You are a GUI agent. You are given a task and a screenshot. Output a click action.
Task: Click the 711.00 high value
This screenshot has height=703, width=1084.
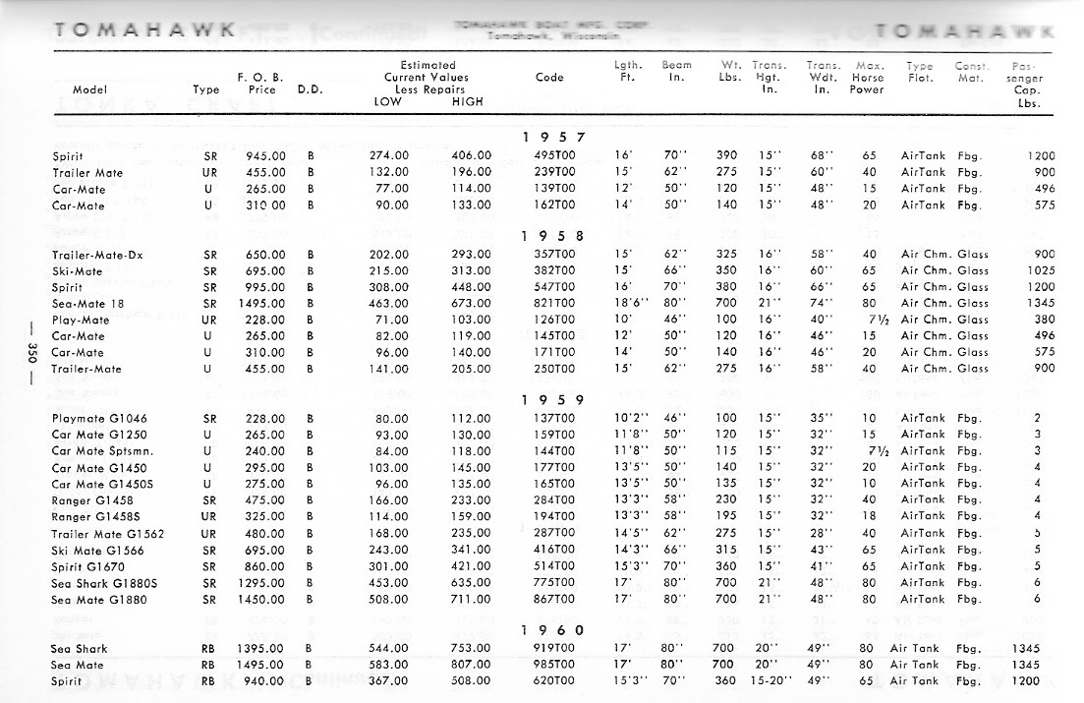point(472,600)
